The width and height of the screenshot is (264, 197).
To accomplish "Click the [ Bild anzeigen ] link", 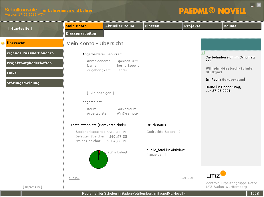I will click(100, 93).
